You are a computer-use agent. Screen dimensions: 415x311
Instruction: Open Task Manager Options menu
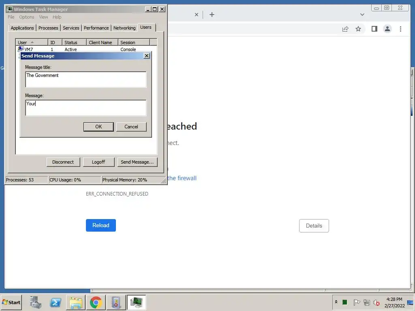26,17
